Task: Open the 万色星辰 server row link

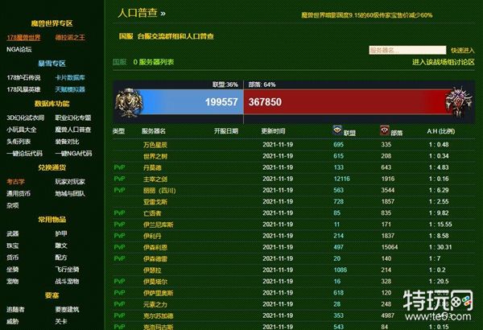Action: tap(155, 145)
